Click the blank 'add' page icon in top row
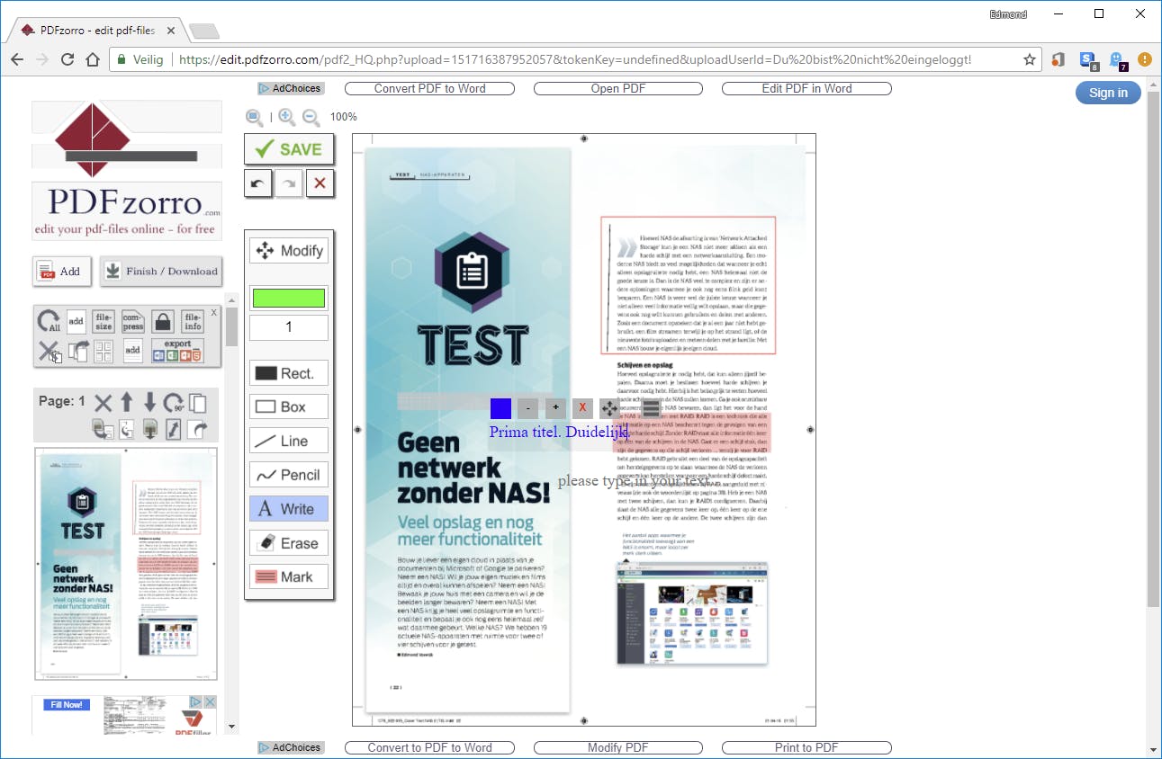 [x=77, y=321]
